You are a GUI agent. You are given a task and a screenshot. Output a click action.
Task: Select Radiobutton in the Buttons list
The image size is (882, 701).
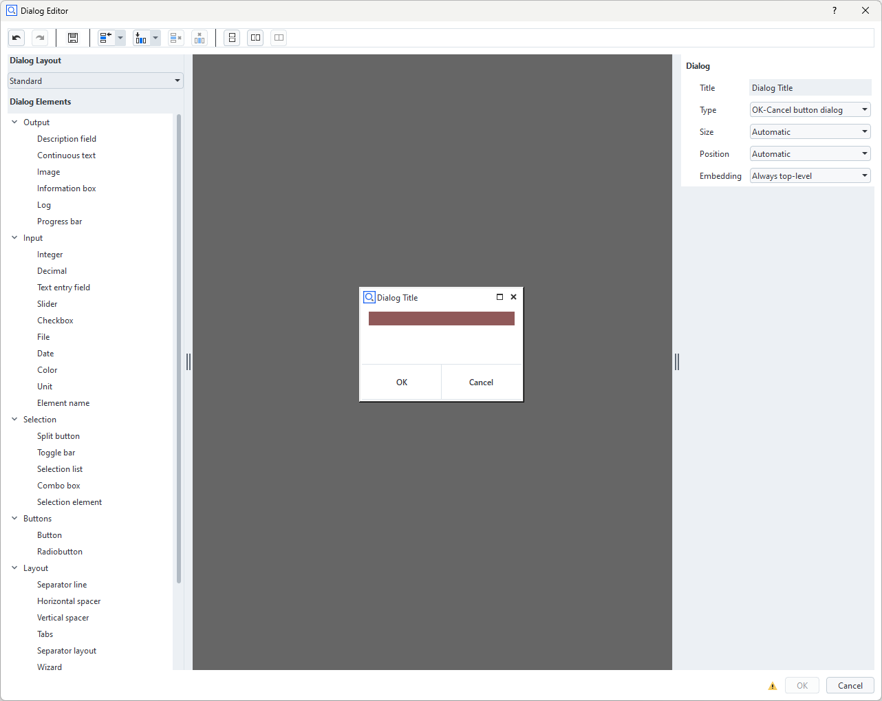tap(60, 552)
